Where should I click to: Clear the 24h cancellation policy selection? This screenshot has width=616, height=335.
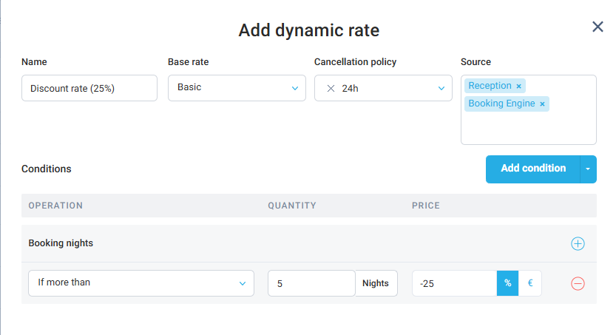(331, 88)
